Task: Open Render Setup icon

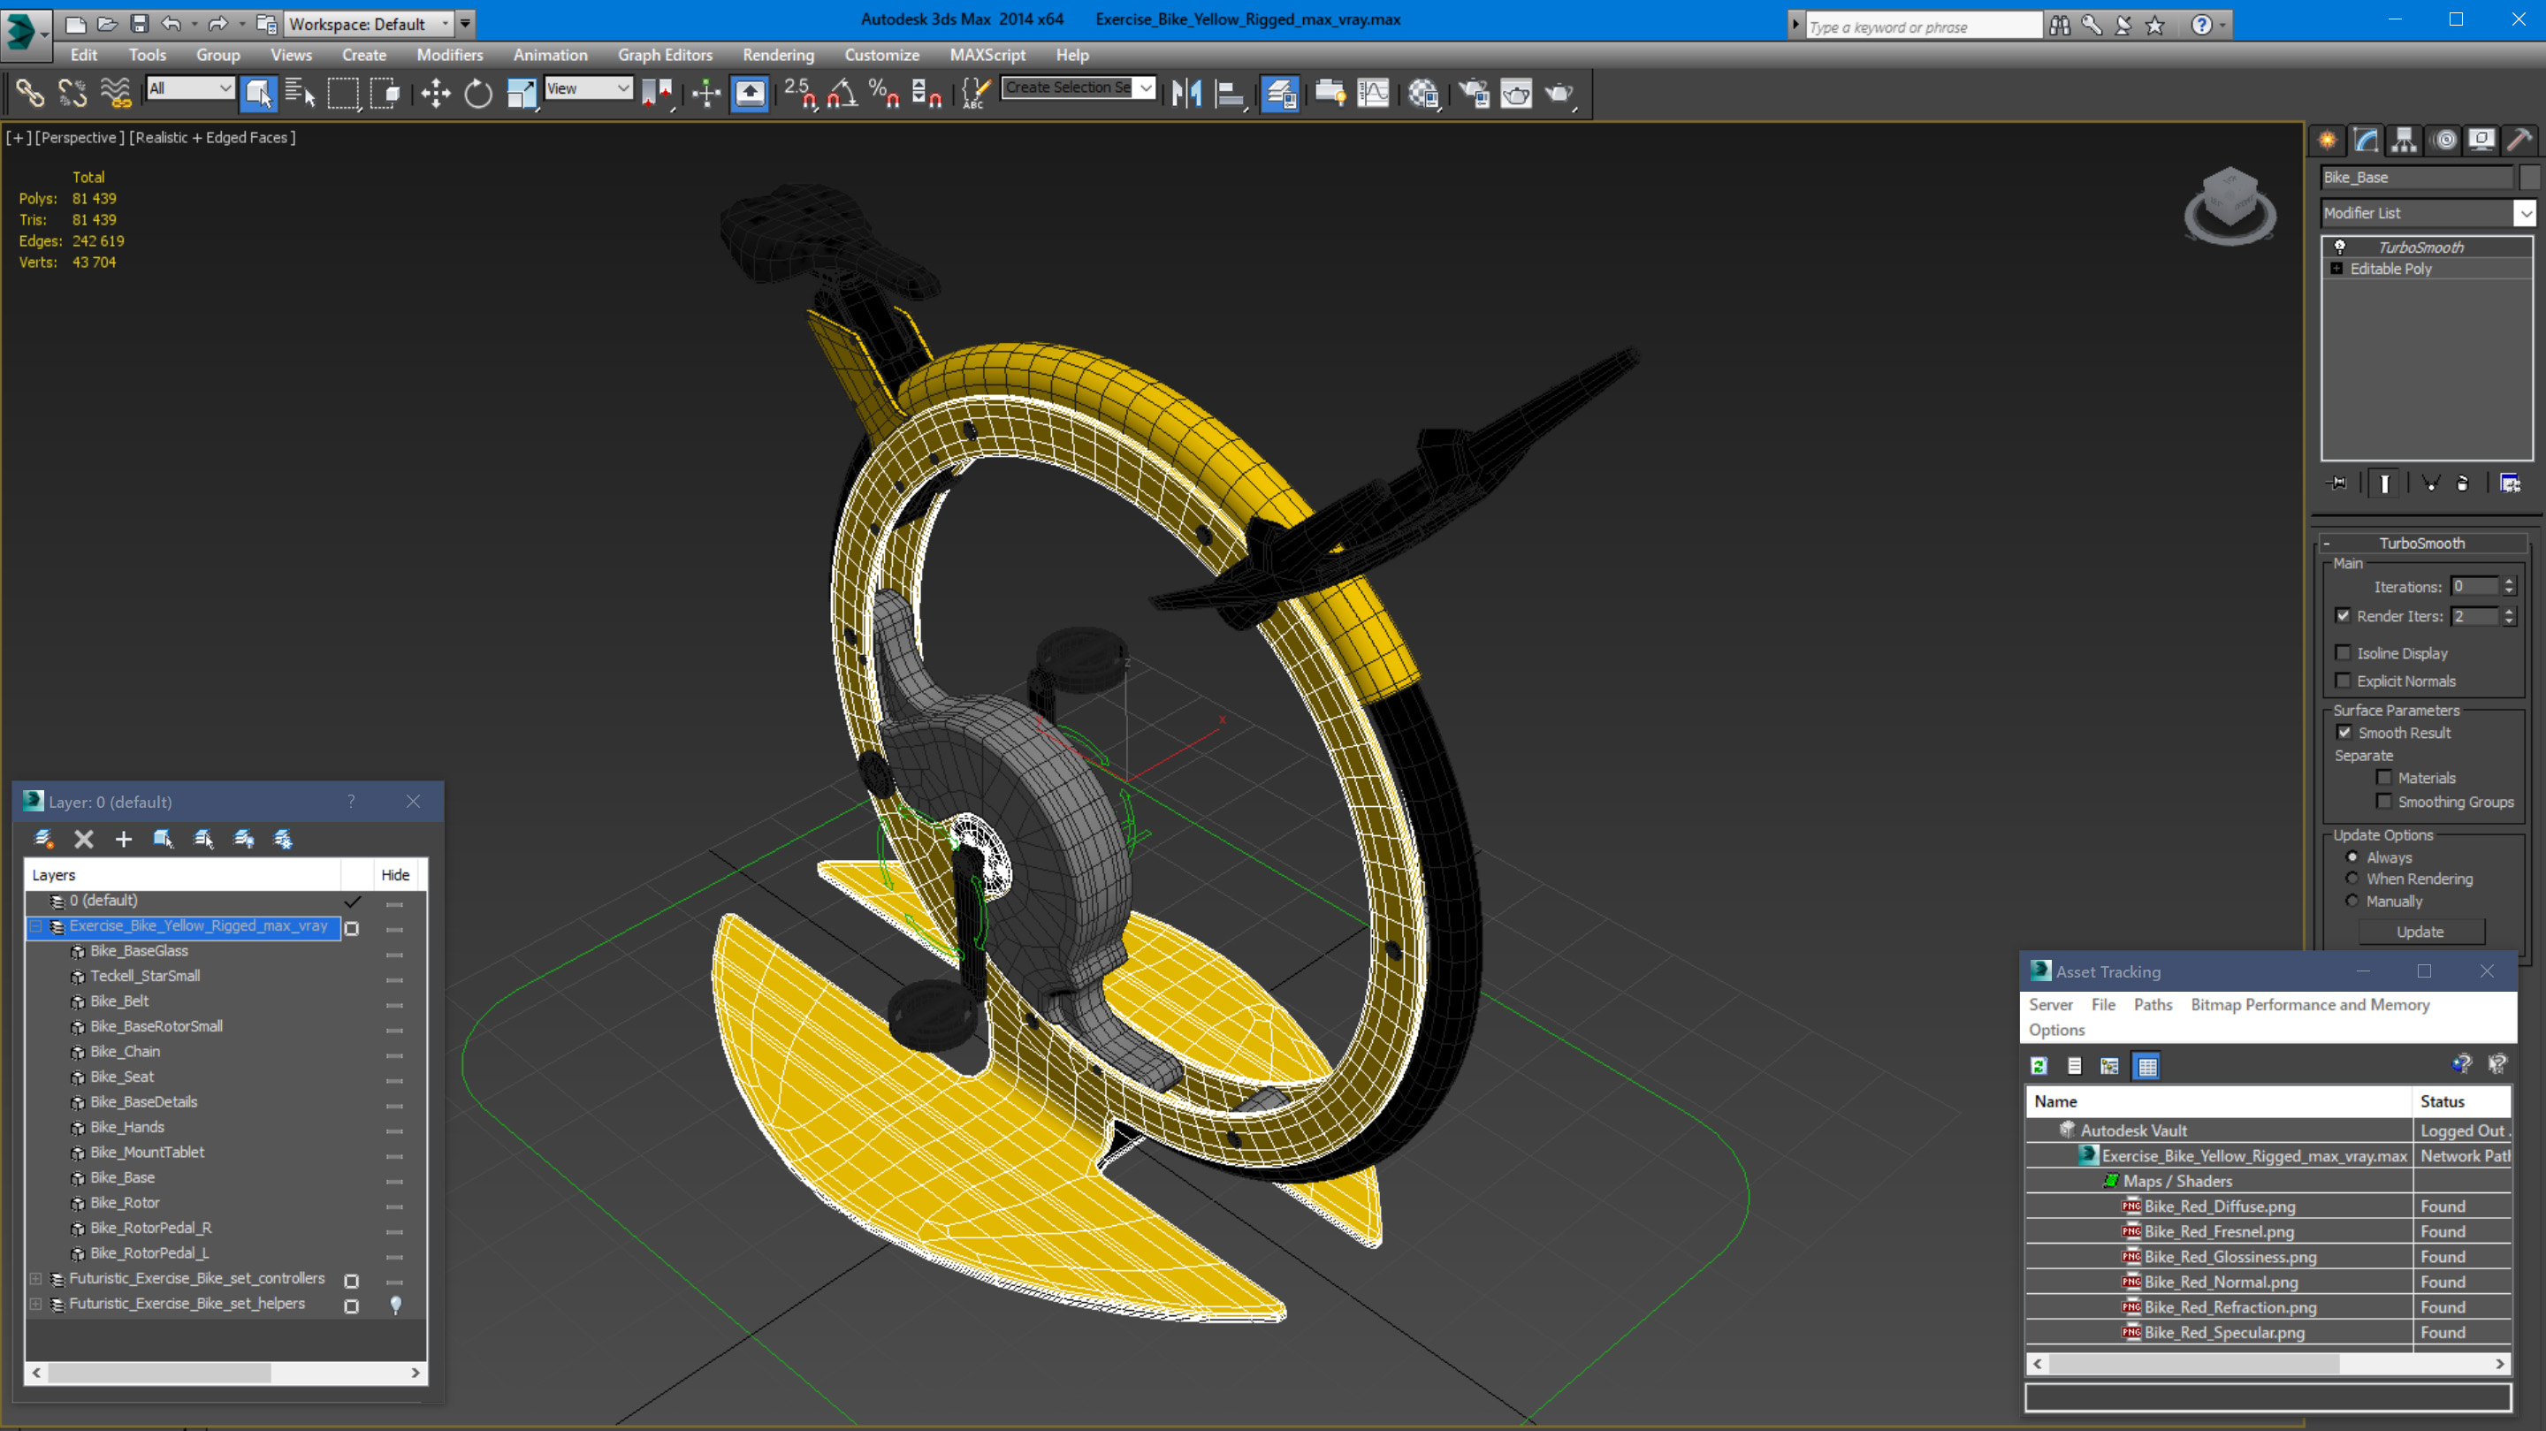Action: (1474, 94)
